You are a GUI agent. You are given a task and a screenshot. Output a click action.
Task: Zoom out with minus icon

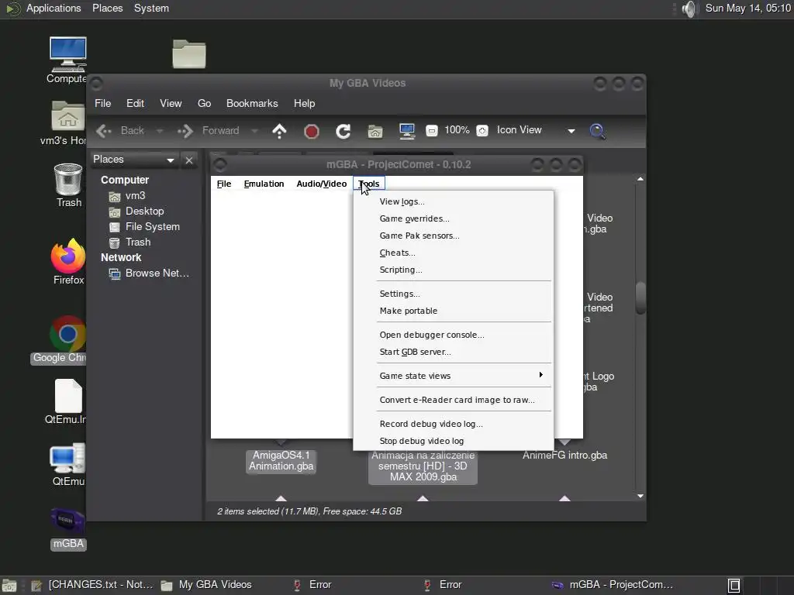tap(431, 130)
